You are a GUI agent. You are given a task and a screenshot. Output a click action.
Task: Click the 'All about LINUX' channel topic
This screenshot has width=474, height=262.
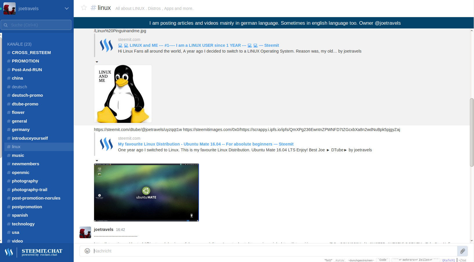154,8
